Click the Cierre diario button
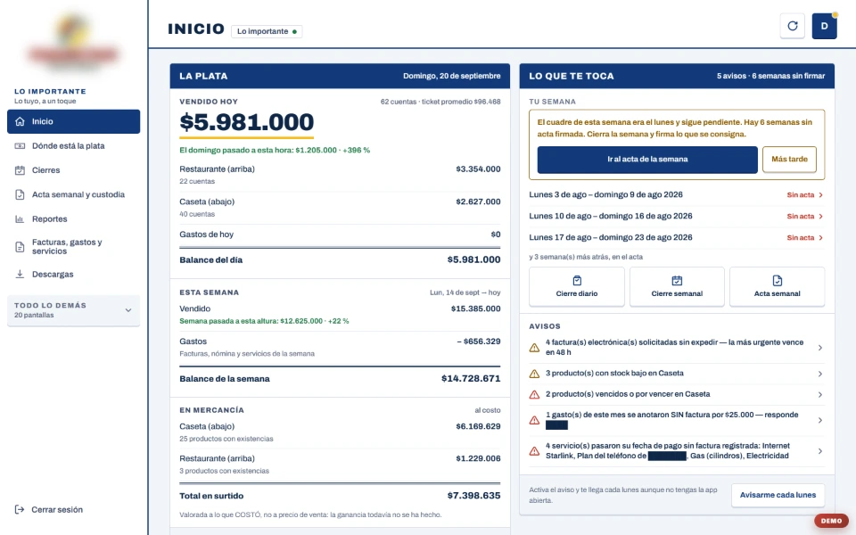This screenshot has height=535, width=856. click(x=577, y=286)
